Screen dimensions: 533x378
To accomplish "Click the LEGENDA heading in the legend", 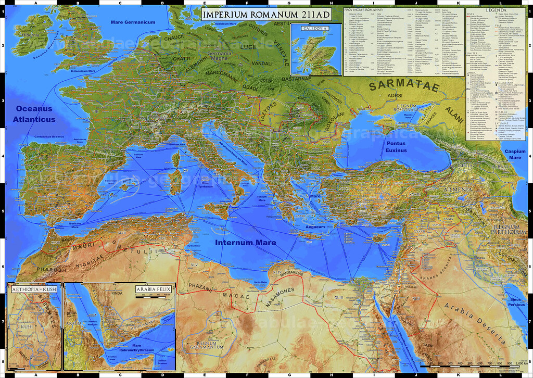I will 496,10.
